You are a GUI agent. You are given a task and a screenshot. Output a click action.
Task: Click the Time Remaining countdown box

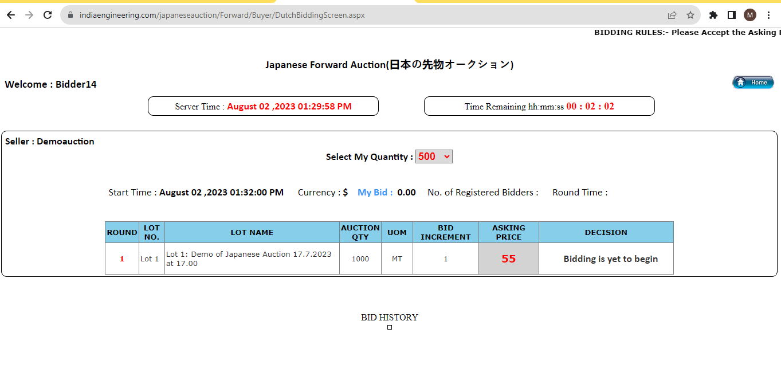coord(539,106)
